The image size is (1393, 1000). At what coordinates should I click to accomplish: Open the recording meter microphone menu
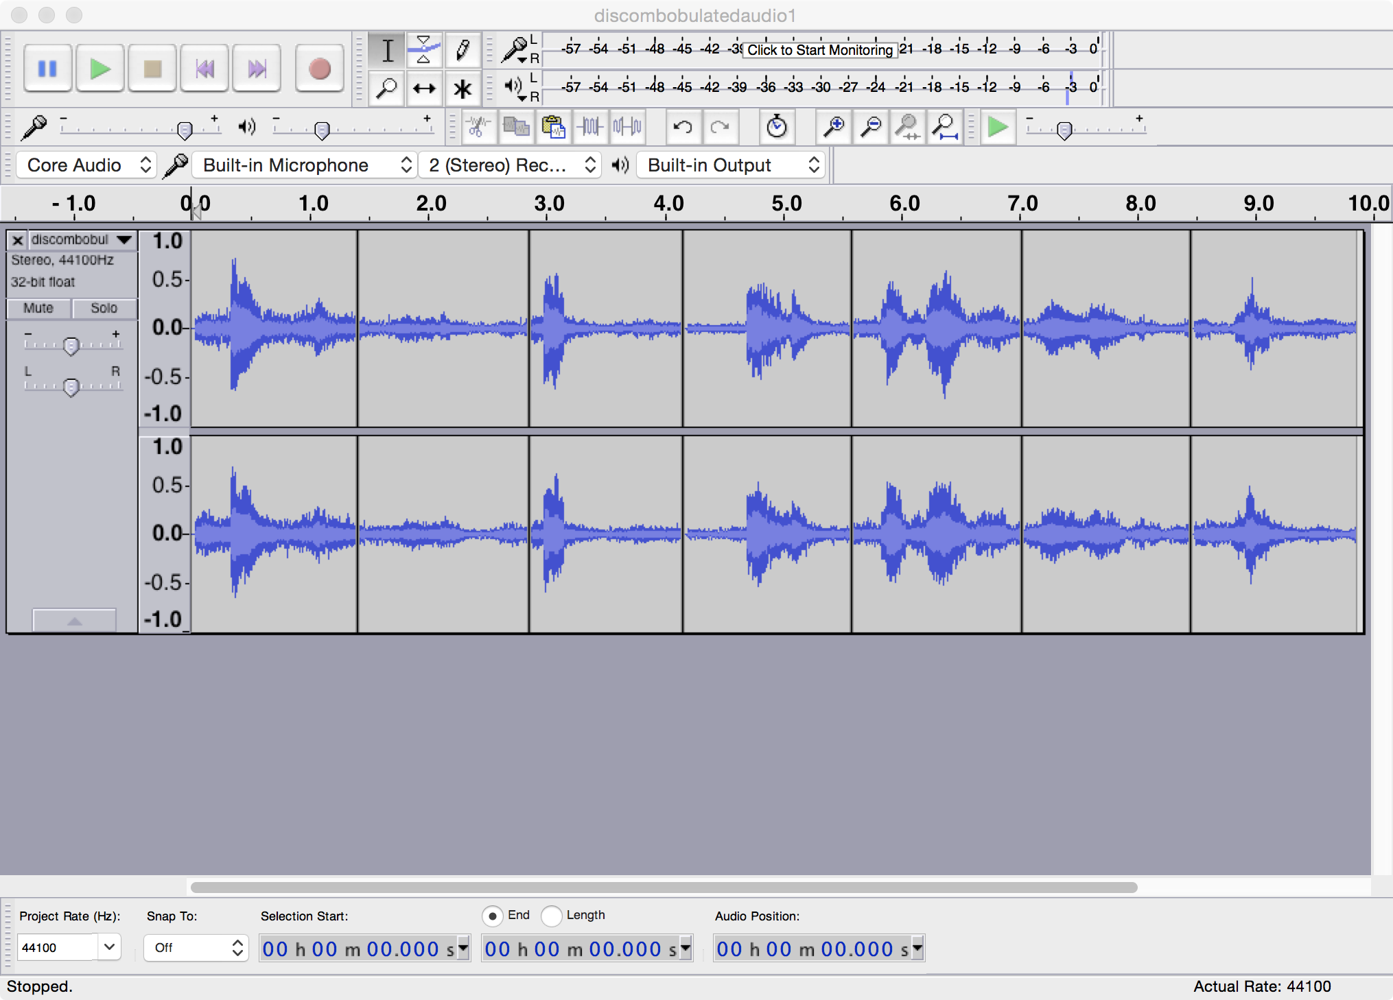(x=515, y=49)
